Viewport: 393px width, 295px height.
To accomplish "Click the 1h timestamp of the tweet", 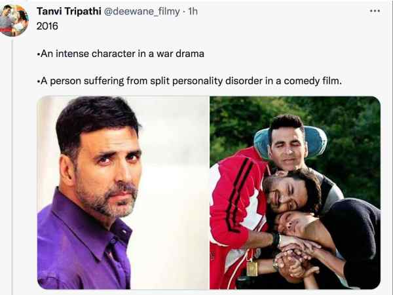I will coord(193,11).
